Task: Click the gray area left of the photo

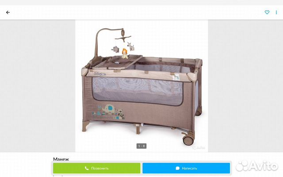Action: point(38,86)
